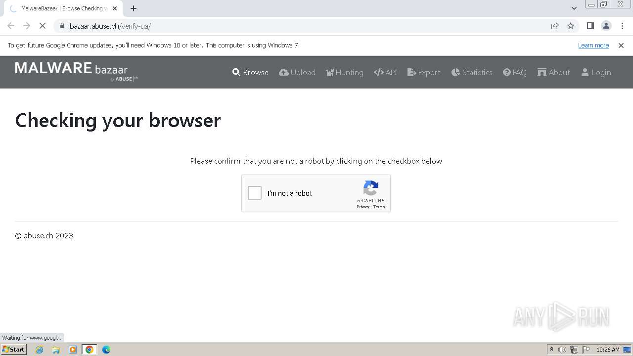Open the API page
Screen dimensions: 633x356
pos(385,72)
